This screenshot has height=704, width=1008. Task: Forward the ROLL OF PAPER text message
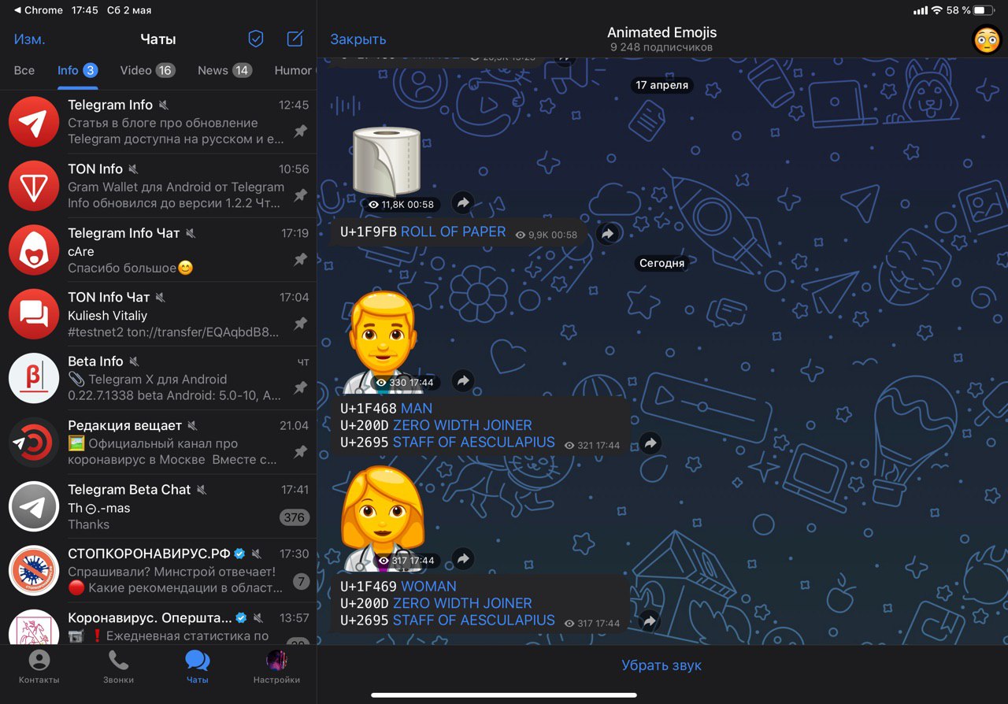pyautogui.click(x=606, y=234)
